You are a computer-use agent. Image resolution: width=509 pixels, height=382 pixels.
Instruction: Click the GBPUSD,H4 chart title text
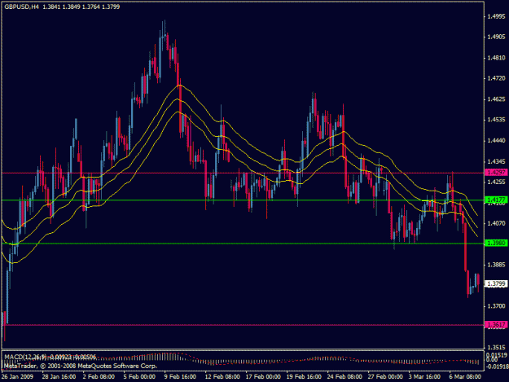[21, 7]
